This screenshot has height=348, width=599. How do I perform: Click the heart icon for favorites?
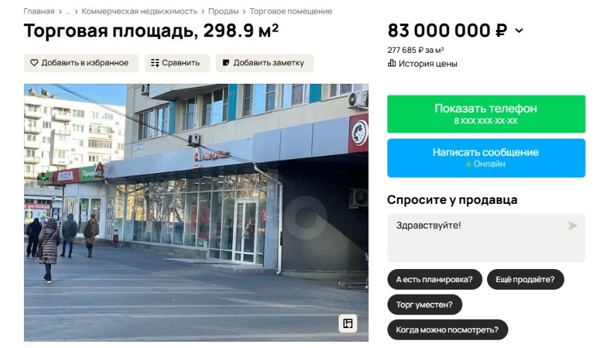34,62
